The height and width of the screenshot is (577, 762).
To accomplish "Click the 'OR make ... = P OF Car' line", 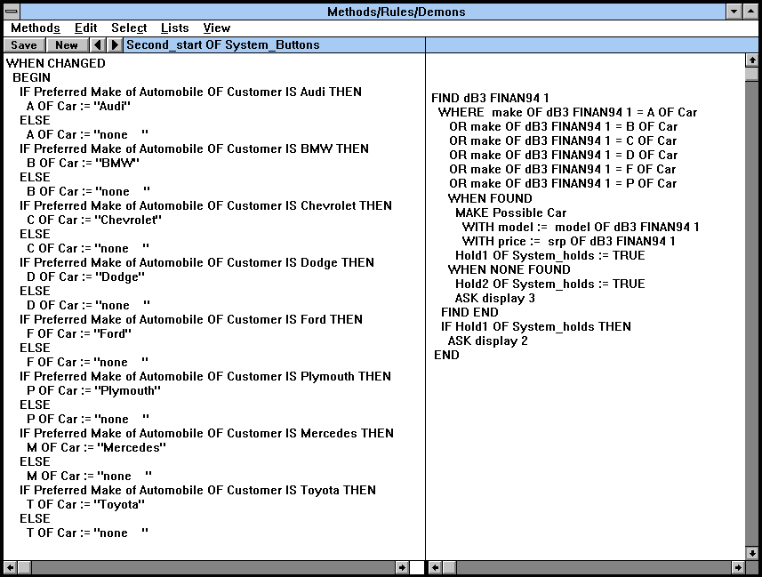I will click(563, 183).
